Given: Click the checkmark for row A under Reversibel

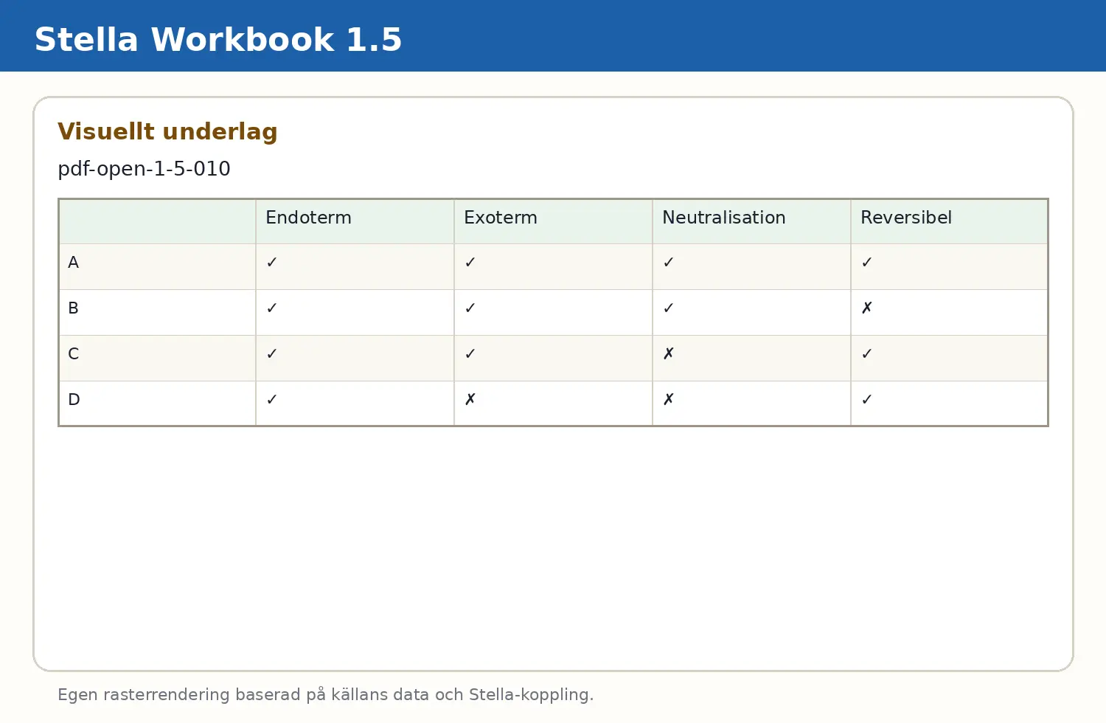Looking at the screenshot, I should click(x=867, y=262).
